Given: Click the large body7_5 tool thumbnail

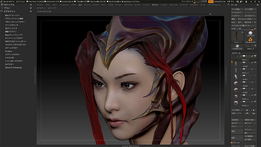Looking at the screenshot, I should [x=237, y=37].
